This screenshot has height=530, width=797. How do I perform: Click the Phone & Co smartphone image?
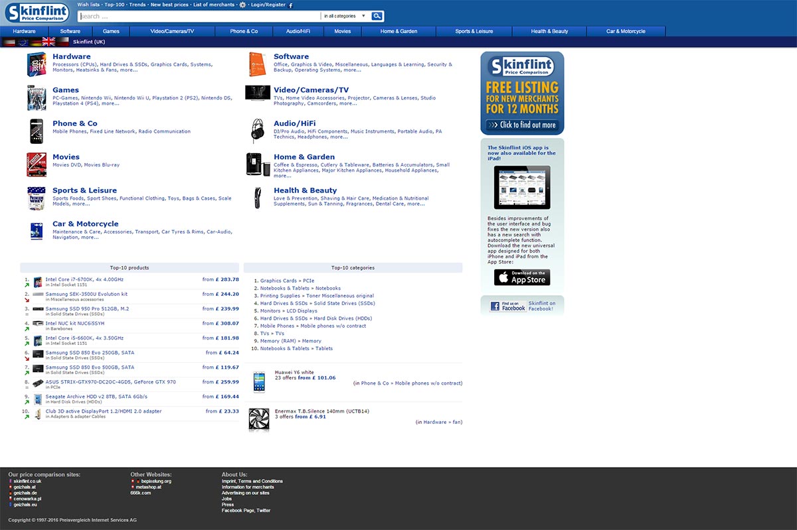point(37,131)
